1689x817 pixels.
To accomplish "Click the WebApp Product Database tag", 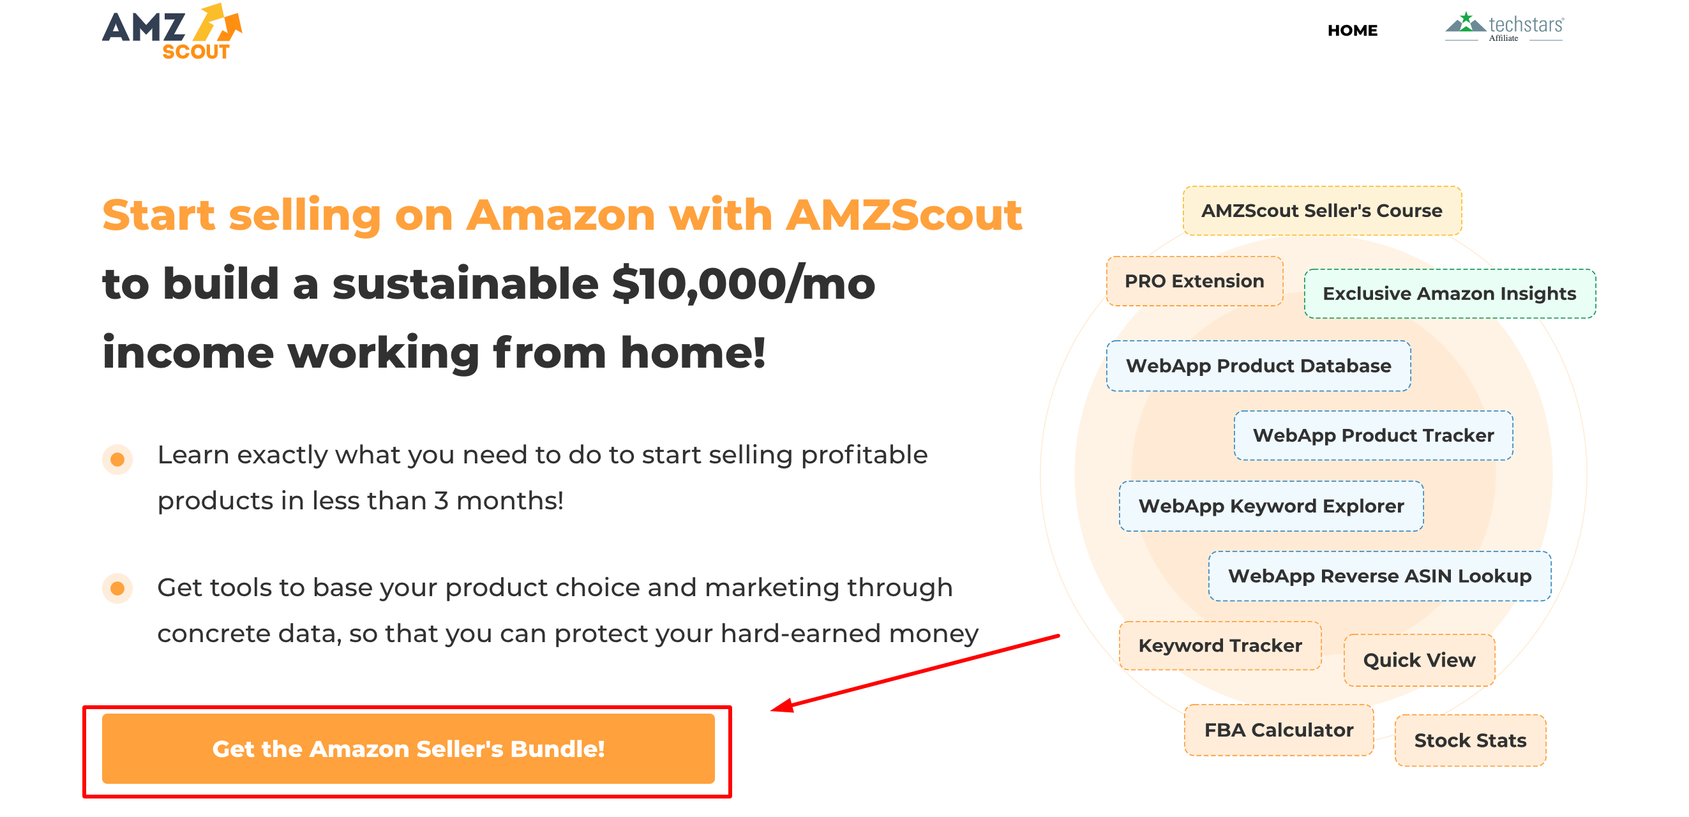I will 1257,365.
